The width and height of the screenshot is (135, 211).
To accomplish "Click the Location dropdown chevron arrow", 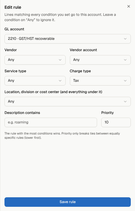I will [125, 102].
